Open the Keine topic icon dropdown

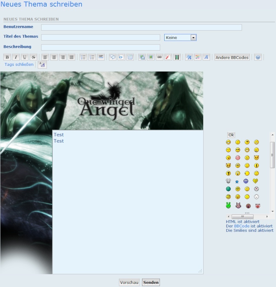180,38
